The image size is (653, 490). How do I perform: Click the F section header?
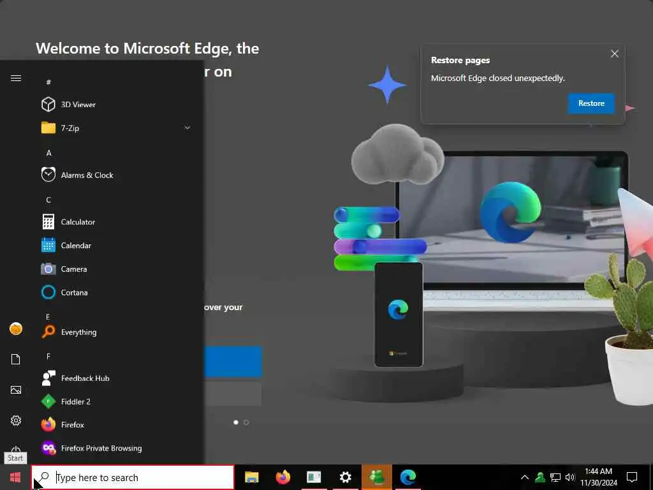48,356
